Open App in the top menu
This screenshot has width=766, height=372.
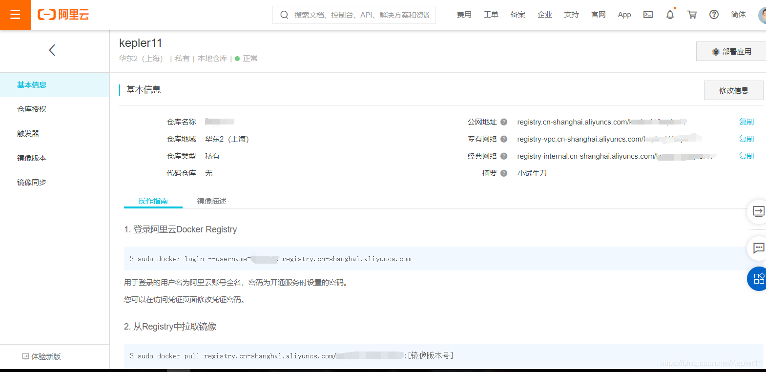tap(624, 15)
